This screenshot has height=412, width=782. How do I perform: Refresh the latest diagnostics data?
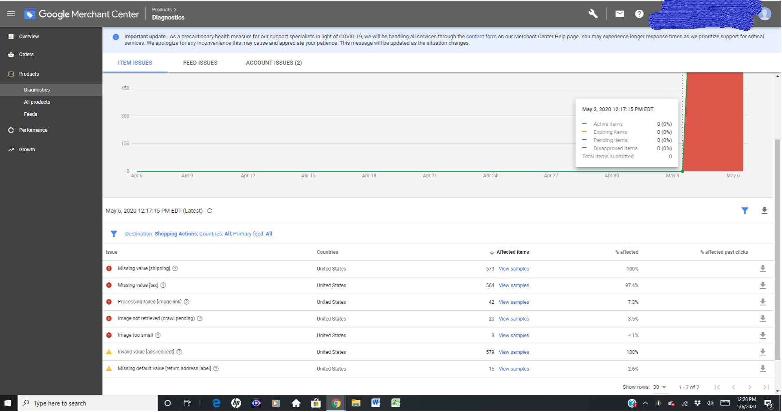coord(210,211)
